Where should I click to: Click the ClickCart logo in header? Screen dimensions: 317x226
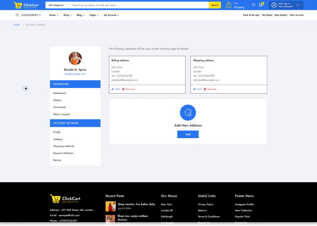(26, 5)
